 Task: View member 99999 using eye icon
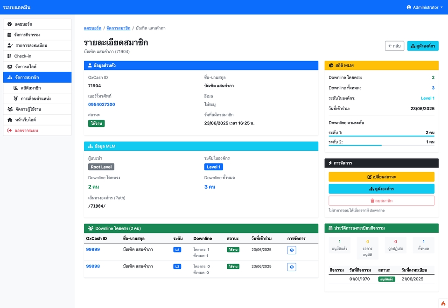(292, 250)
